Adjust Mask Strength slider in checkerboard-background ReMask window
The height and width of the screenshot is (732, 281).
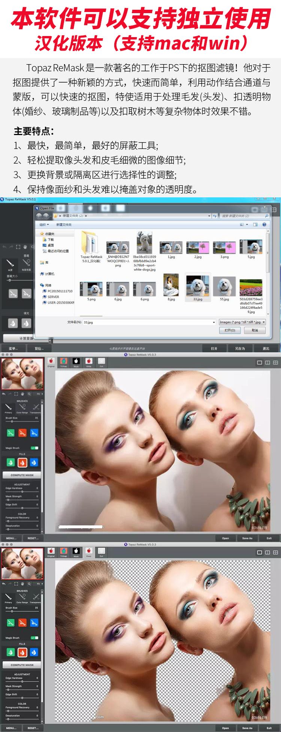click(x=22, y=689)
